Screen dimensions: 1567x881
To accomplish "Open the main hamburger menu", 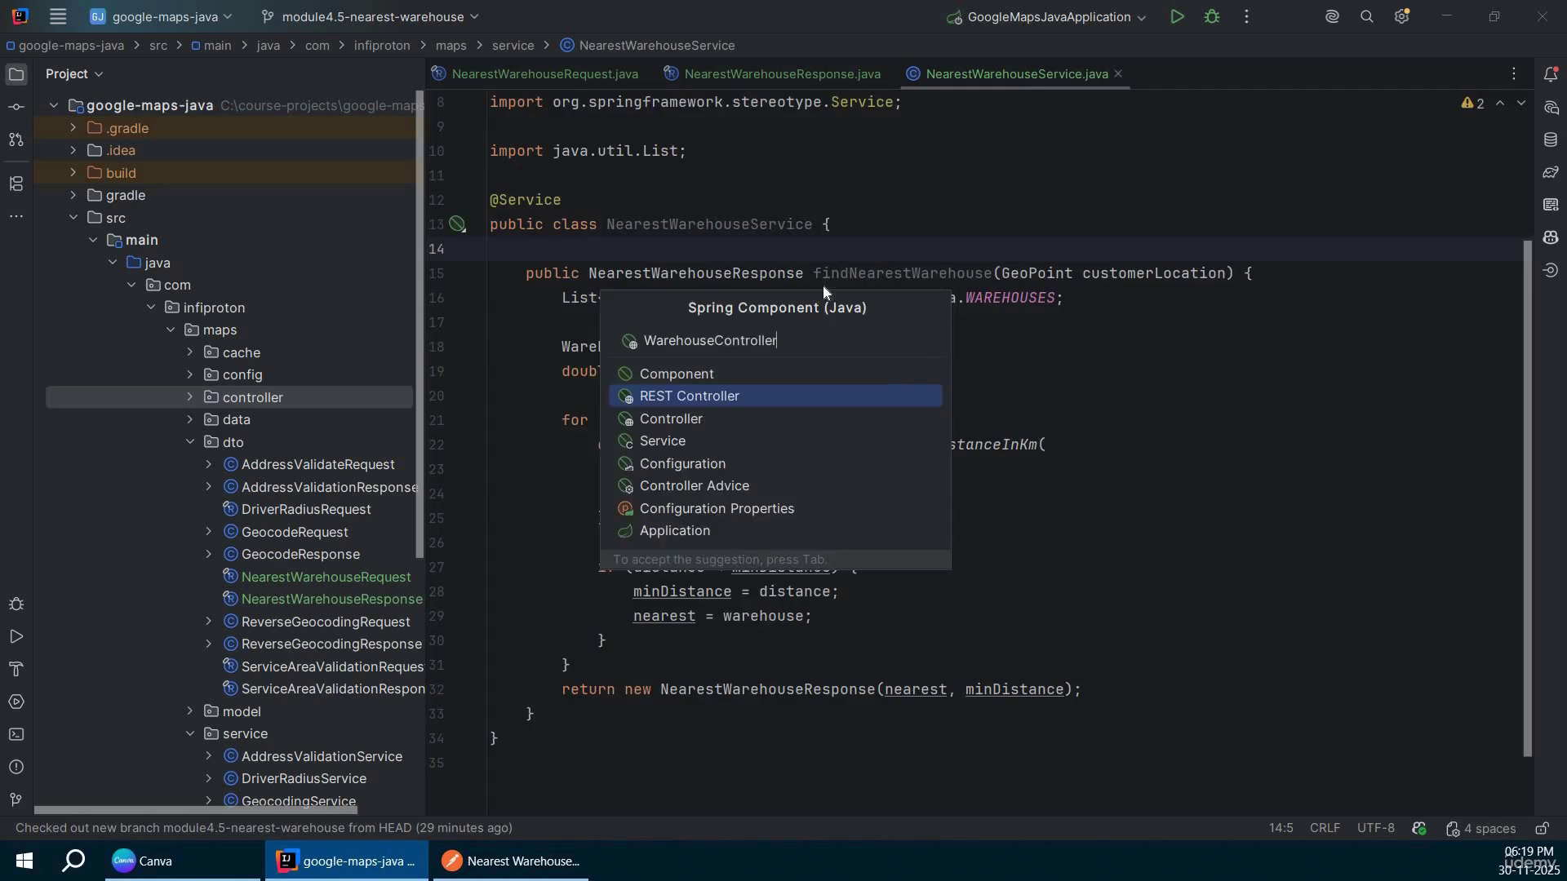I will [x=57, y=16].
